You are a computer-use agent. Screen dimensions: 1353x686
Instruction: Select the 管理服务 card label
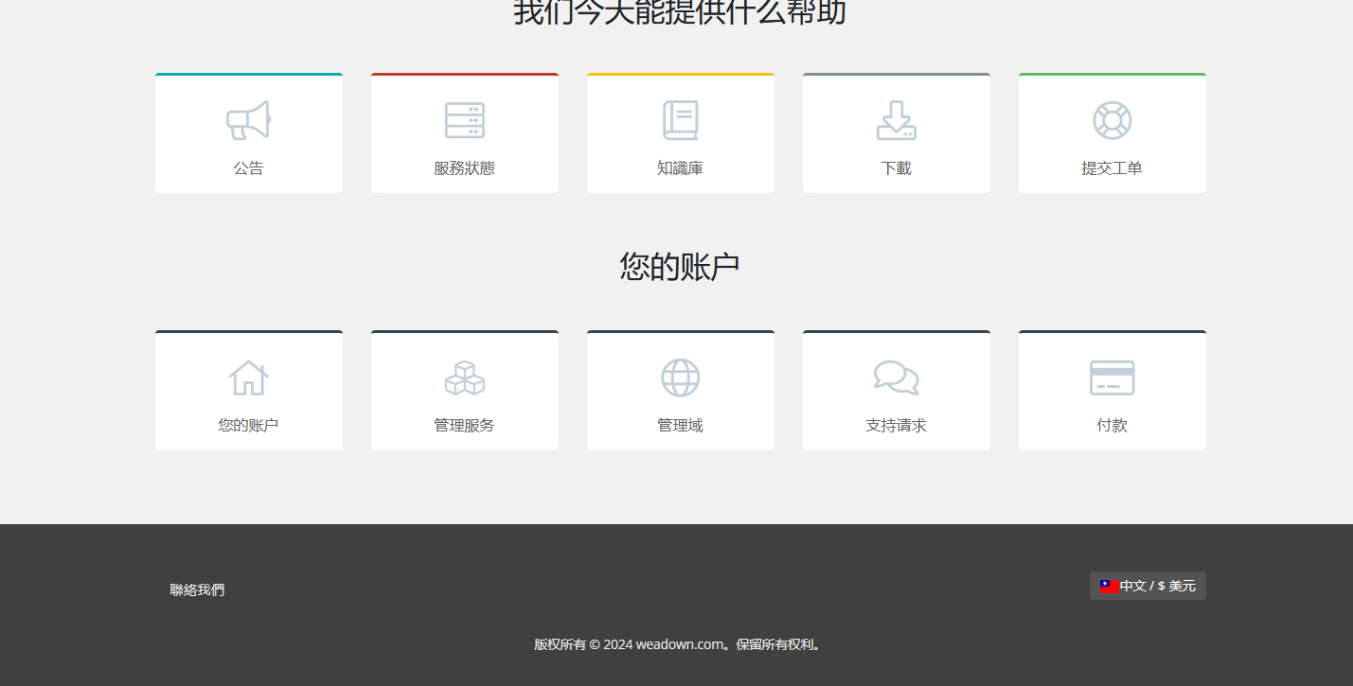464,426
